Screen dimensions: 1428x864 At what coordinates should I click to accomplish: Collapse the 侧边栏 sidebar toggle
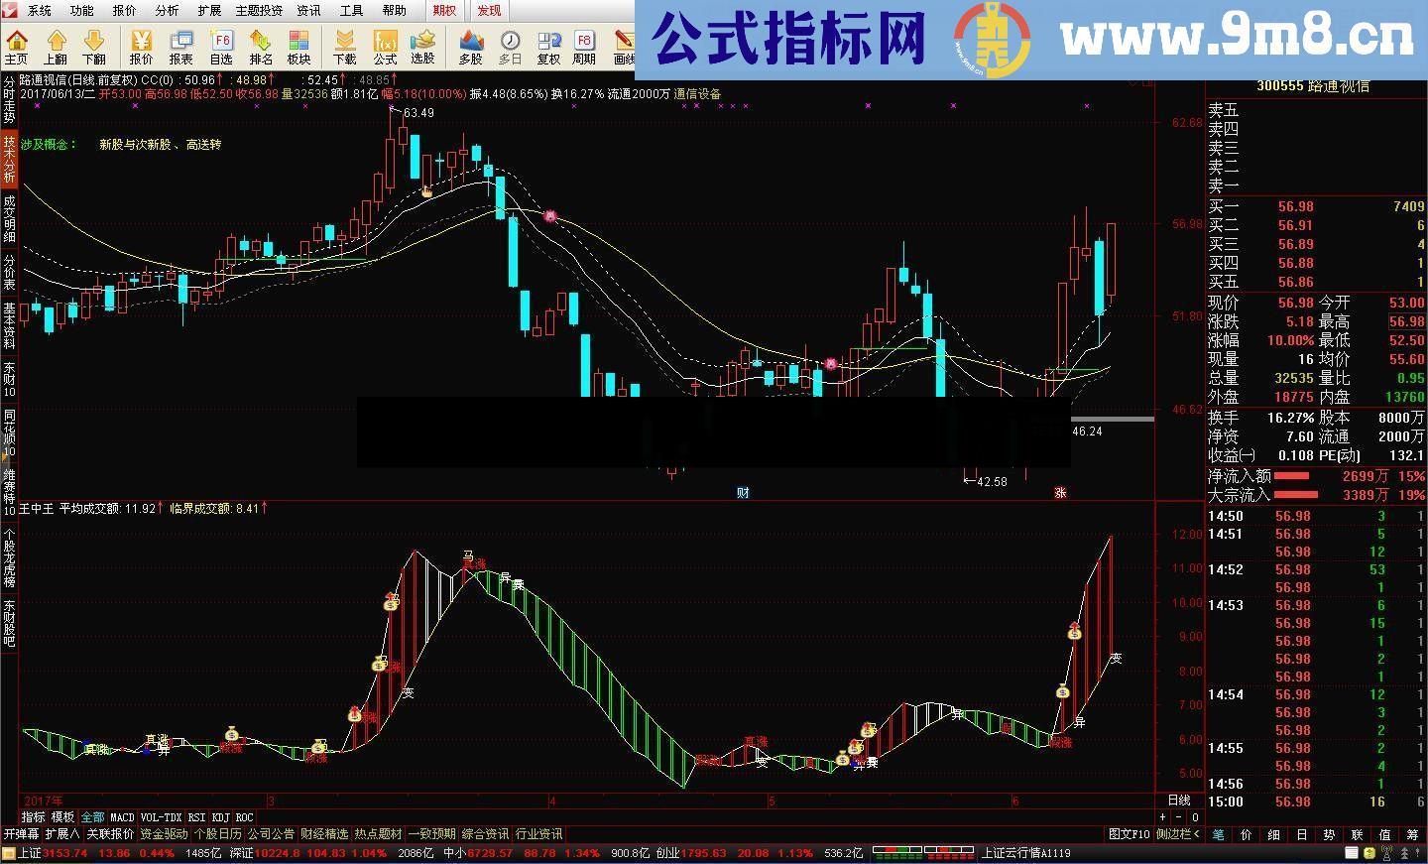(x=1178, y=834)
